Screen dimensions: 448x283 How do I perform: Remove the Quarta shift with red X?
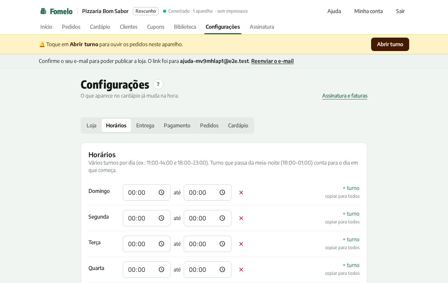(x=241, y=270)
